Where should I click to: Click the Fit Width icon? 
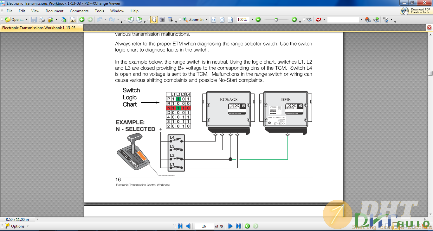pyautogui.click(x=230, y=20)
